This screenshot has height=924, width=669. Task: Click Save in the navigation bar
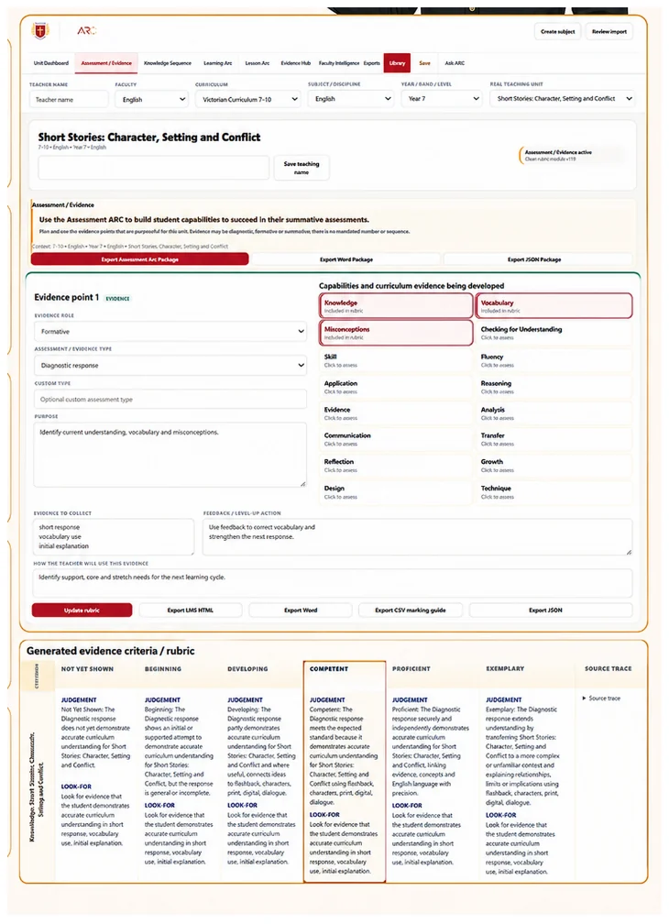(424, 63)
